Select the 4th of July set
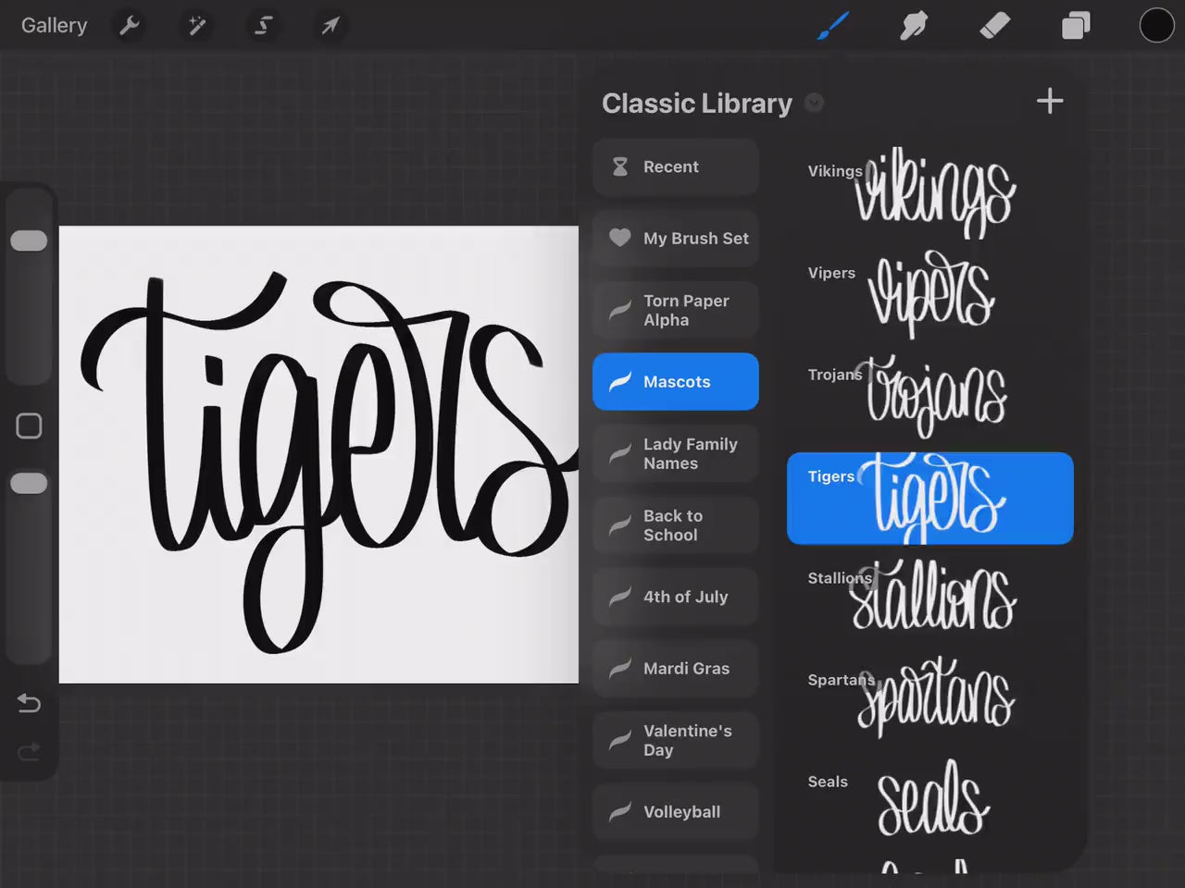The height and width of the screenshot is (888, 1185). [x=676, y=597]
